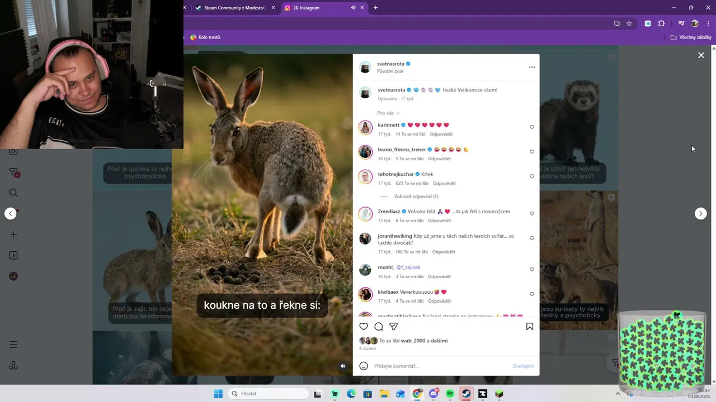Close the Instagram post overlay
This screenshot has height=402, width=716.
701,55
